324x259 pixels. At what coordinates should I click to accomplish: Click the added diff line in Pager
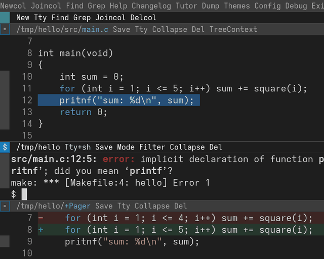pos(181,230)
